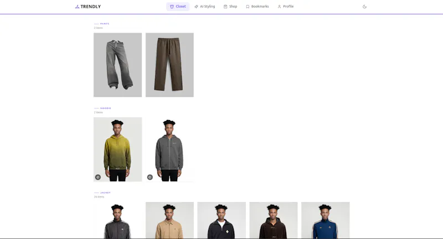
Task: Click the HOODIE section heading
Action: click(x=106, y=108)
